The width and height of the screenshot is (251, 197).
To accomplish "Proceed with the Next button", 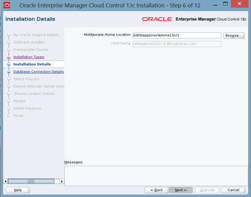I will coord(181,190).
